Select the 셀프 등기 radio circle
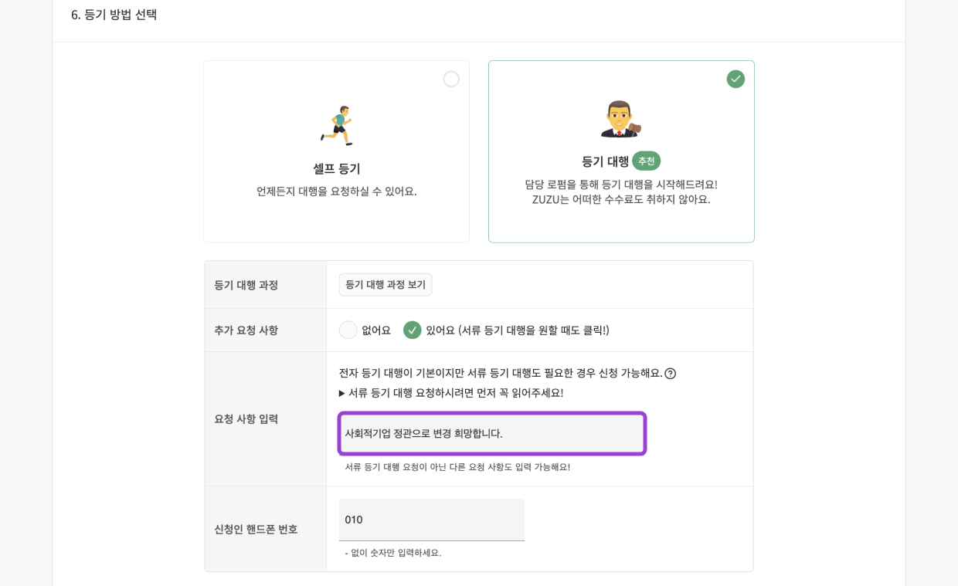The width and height of the screenshot is (958, 586). pos(451,79)
